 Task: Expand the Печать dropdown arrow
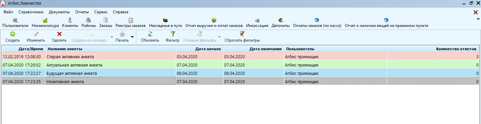click(x=132, y=37)
